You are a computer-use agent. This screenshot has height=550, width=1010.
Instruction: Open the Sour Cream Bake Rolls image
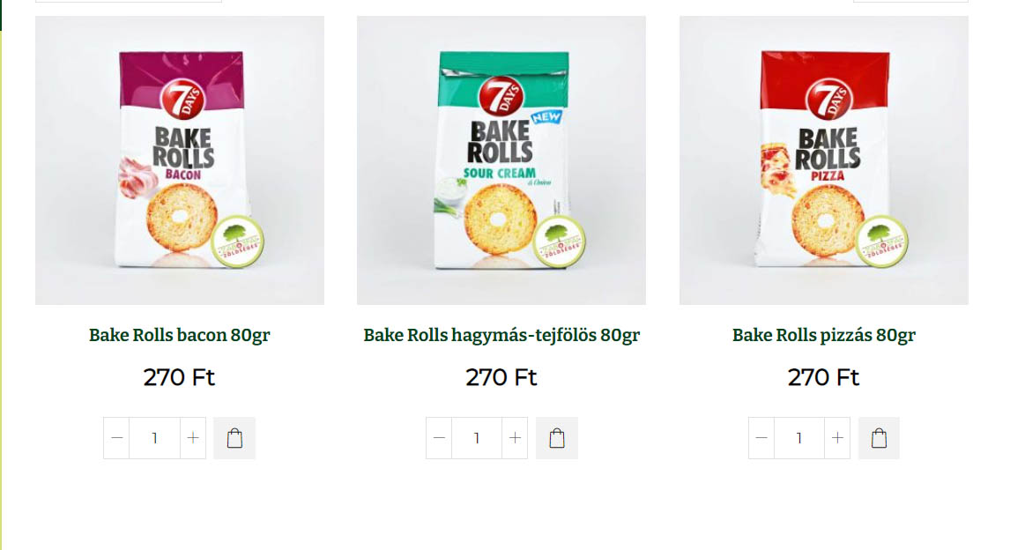501,160
